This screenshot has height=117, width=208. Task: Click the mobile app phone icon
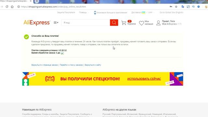[x=95, y=13]
